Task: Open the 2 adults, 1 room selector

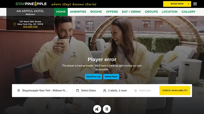Action: click(x=115, y=91)
